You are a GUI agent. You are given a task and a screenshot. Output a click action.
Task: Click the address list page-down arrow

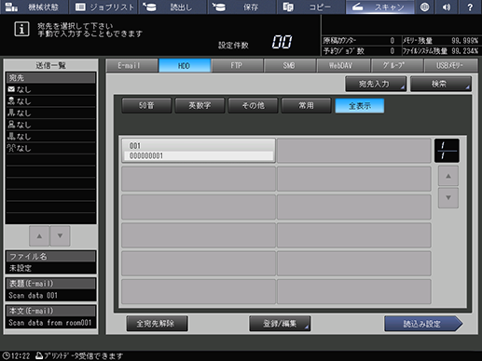click(448, 197)
